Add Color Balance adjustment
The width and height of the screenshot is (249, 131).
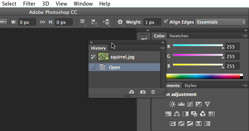click(177, 114)
